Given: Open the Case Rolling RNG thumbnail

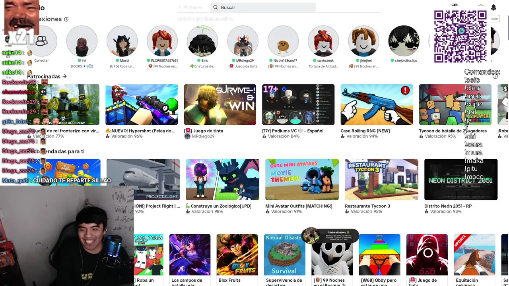Looking at the screenshot, I should (x=377, y=104).
